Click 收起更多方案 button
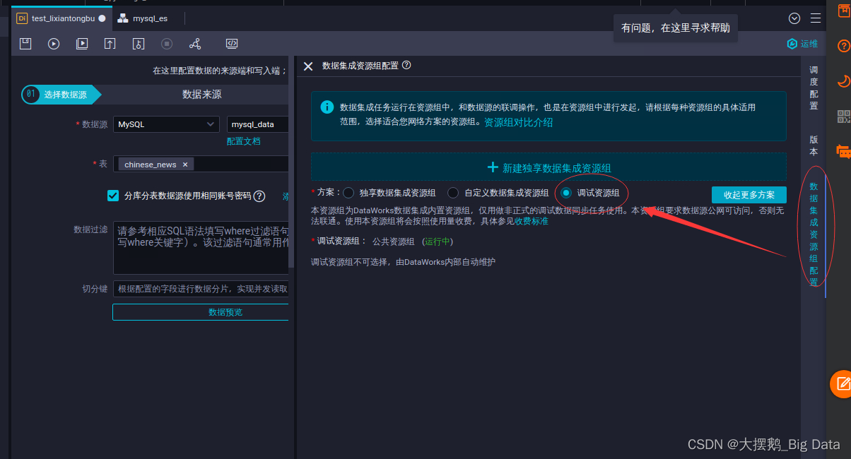Viewport: 851px width, 459px height. click(x=749, y=195)
